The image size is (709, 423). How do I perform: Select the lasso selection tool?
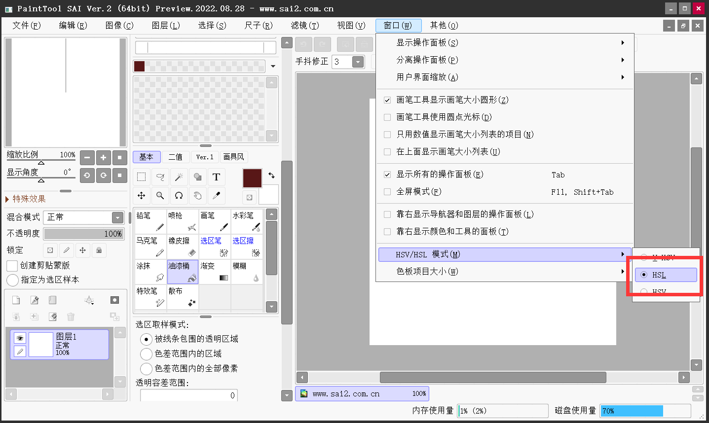click(160, 177)
